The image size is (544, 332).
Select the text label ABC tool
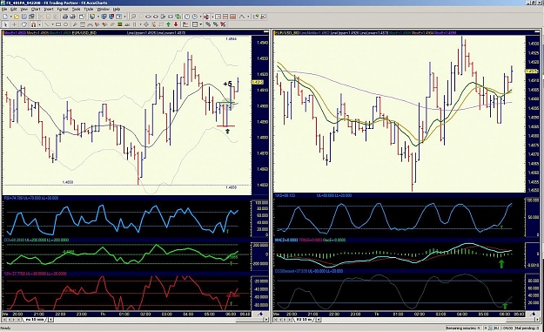pos(127,24)
